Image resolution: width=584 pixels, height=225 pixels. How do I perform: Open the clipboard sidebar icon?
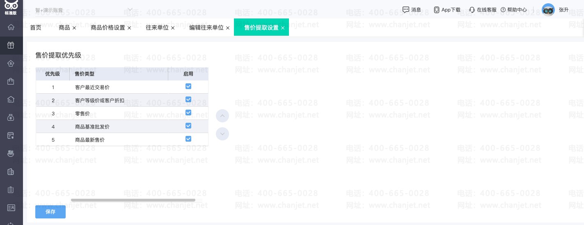click(x=11, y=190)
